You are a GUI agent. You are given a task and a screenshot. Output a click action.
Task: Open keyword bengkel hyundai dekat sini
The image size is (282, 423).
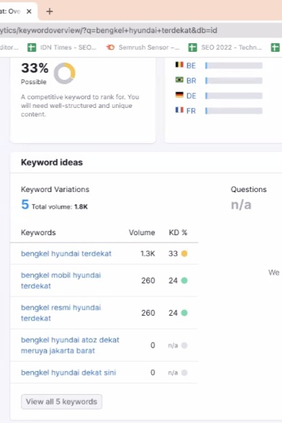[x=68, y=373]
